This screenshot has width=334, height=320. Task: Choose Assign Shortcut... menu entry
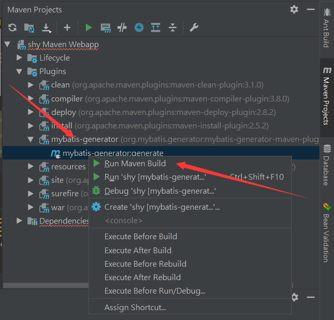[190, 308]
